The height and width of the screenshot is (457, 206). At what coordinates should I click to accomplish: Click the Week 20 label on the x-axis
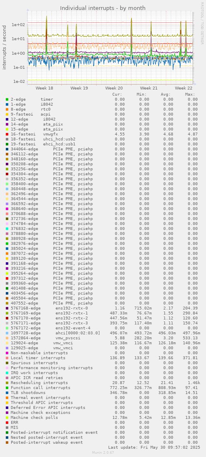[114, 88]
